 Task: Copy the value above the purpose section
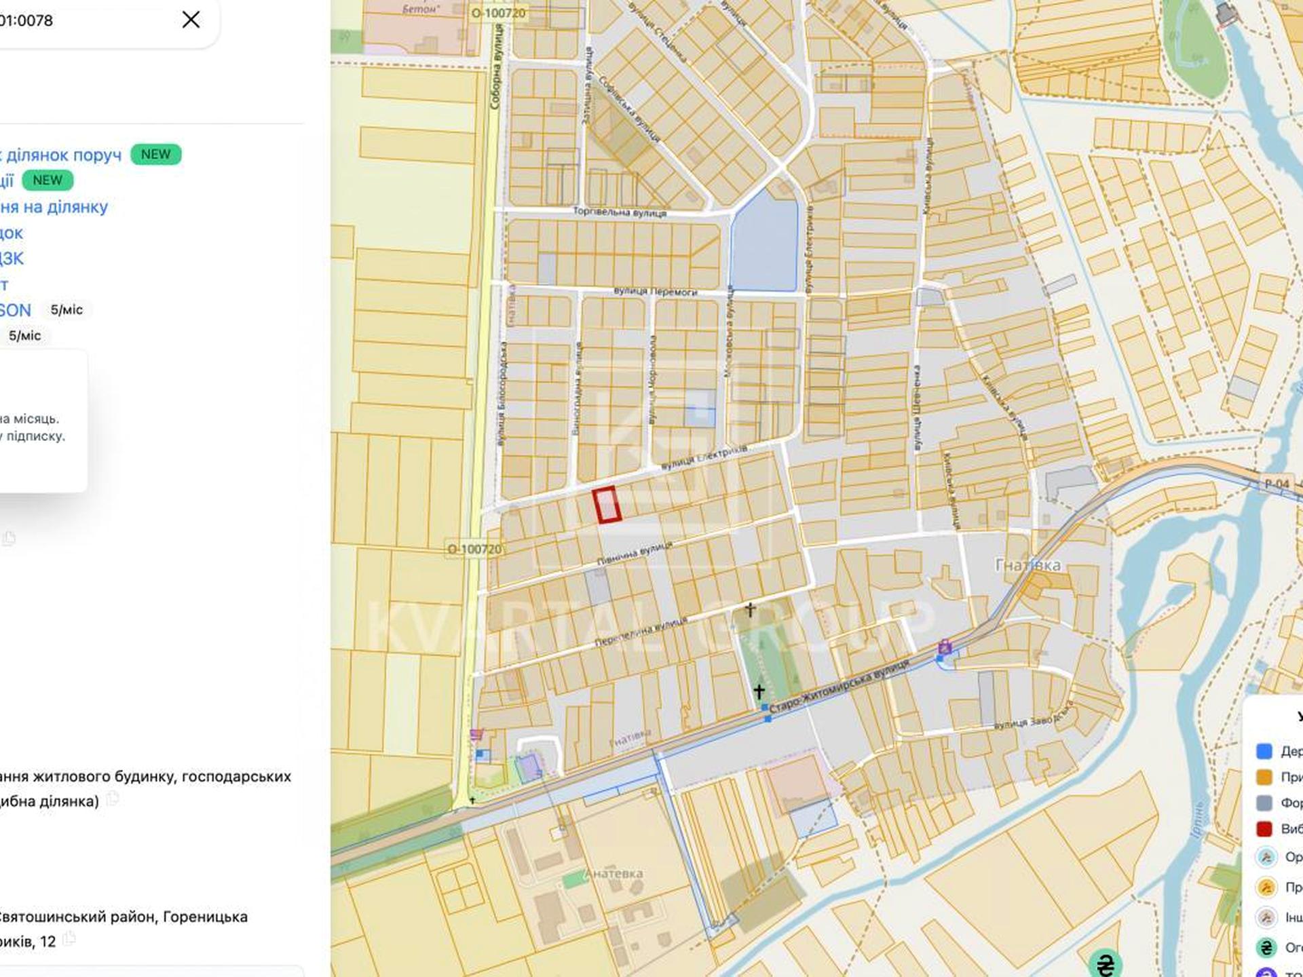coord(8,539)
